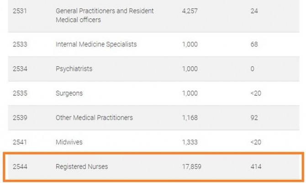Select occupation code 2531
Viewport: 306px width, 183px height.
click(21, 10)
